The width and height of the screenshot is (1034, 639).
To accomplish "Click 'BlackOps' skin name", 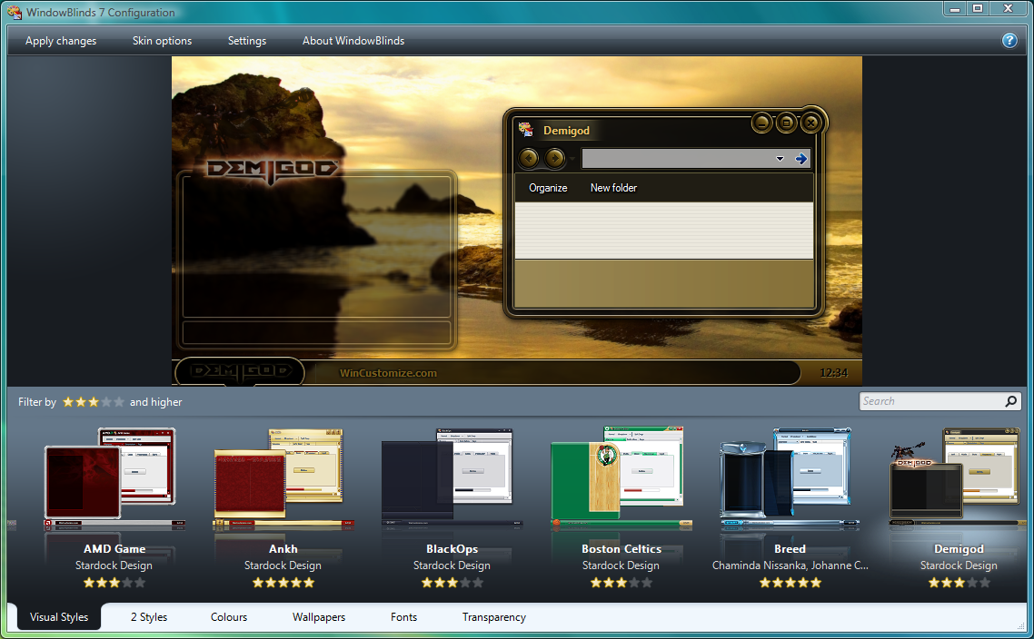I will [x=452, y=549].
